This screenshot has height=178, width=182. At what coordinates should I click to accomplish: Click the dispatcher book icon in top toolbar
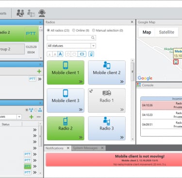[31, 13]
